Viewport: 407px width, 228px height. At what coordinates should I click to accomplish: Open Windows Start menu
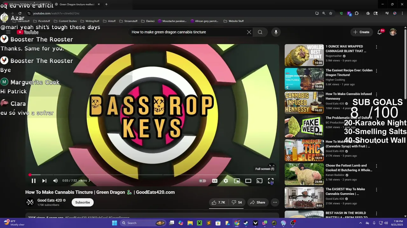[114, 223]
